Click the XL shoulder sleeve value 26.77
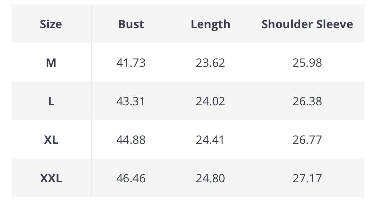Screen dimensions: 376x200 (x=307, y=140)
